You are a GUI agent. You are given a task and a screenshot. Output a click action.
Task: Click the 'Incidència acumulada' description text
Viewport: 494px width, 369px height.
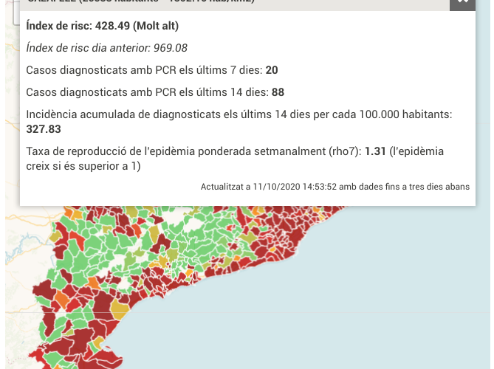[238, 114]
